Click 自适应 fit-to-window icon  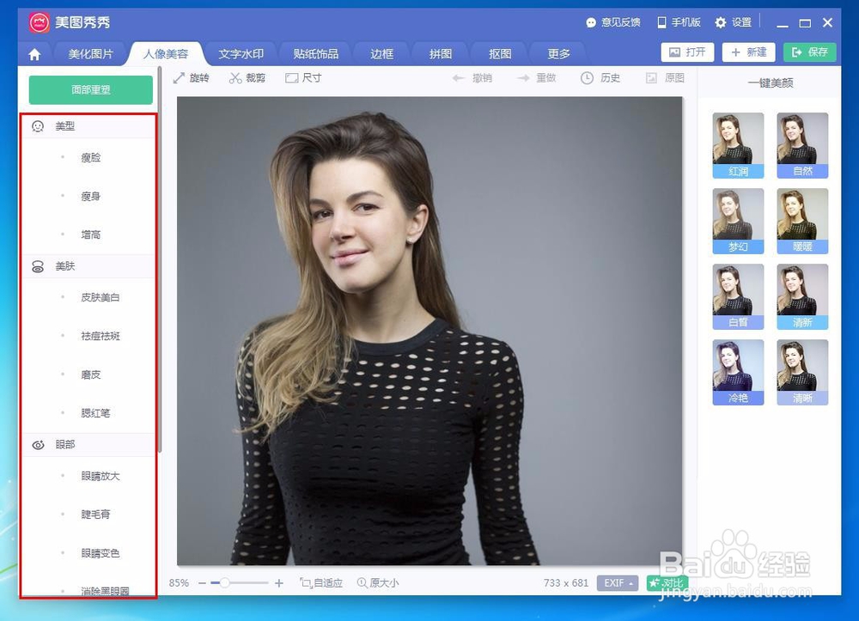321,583
